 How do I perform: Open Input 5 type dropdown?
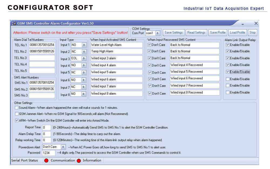(84, 73)
